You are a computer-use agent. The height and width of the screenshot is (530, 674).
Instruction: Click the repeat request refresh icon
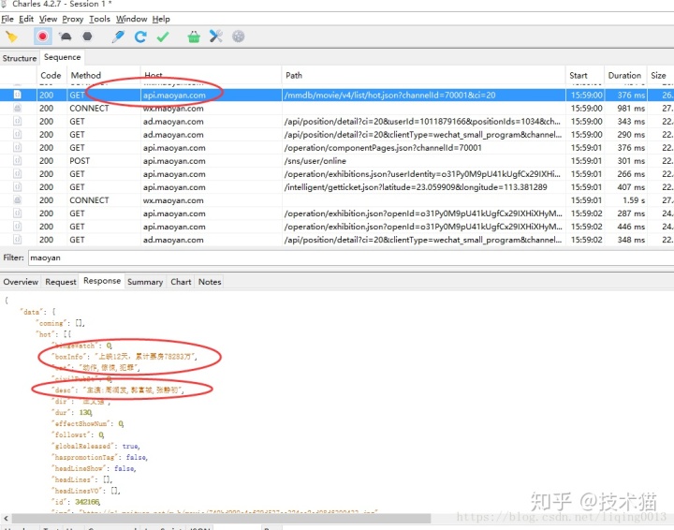140,37
